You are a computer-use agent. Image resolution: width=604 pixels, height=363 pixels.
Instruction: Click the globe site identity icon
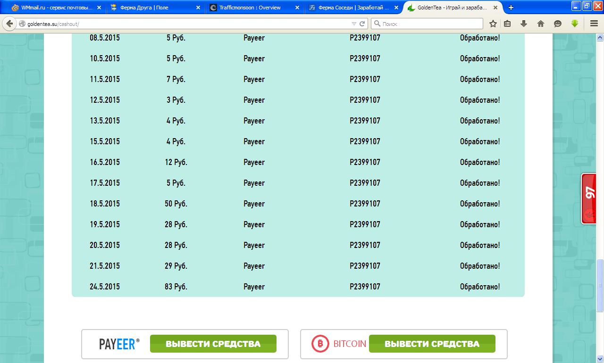click(22, 24)
